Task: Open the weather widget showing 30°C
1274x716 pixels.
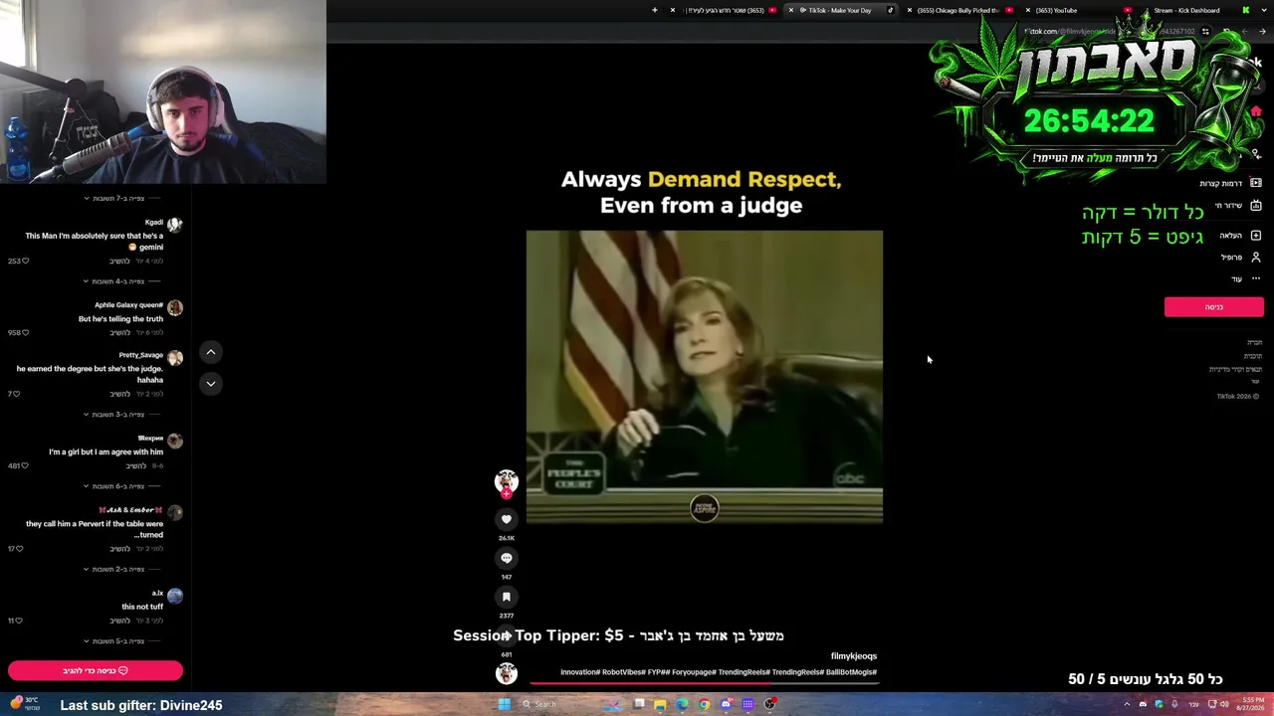Action: 23,704
